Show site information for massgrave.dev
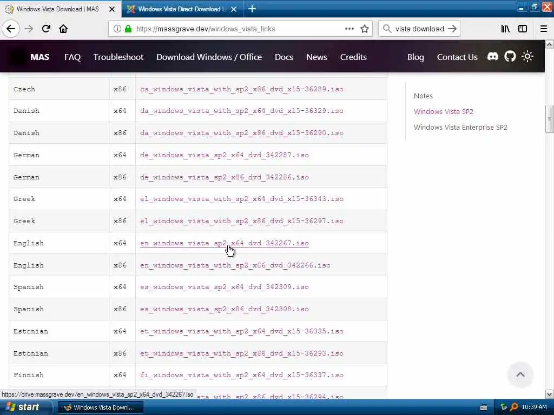Screen dimensions: 554x415 (117, 29)
